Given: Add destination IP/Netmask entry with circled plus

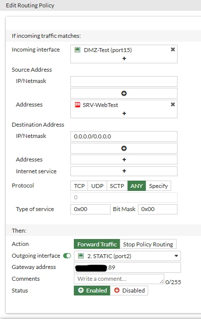Looking at the screenshot, I should pyautogui.click(x=124, y=148).
